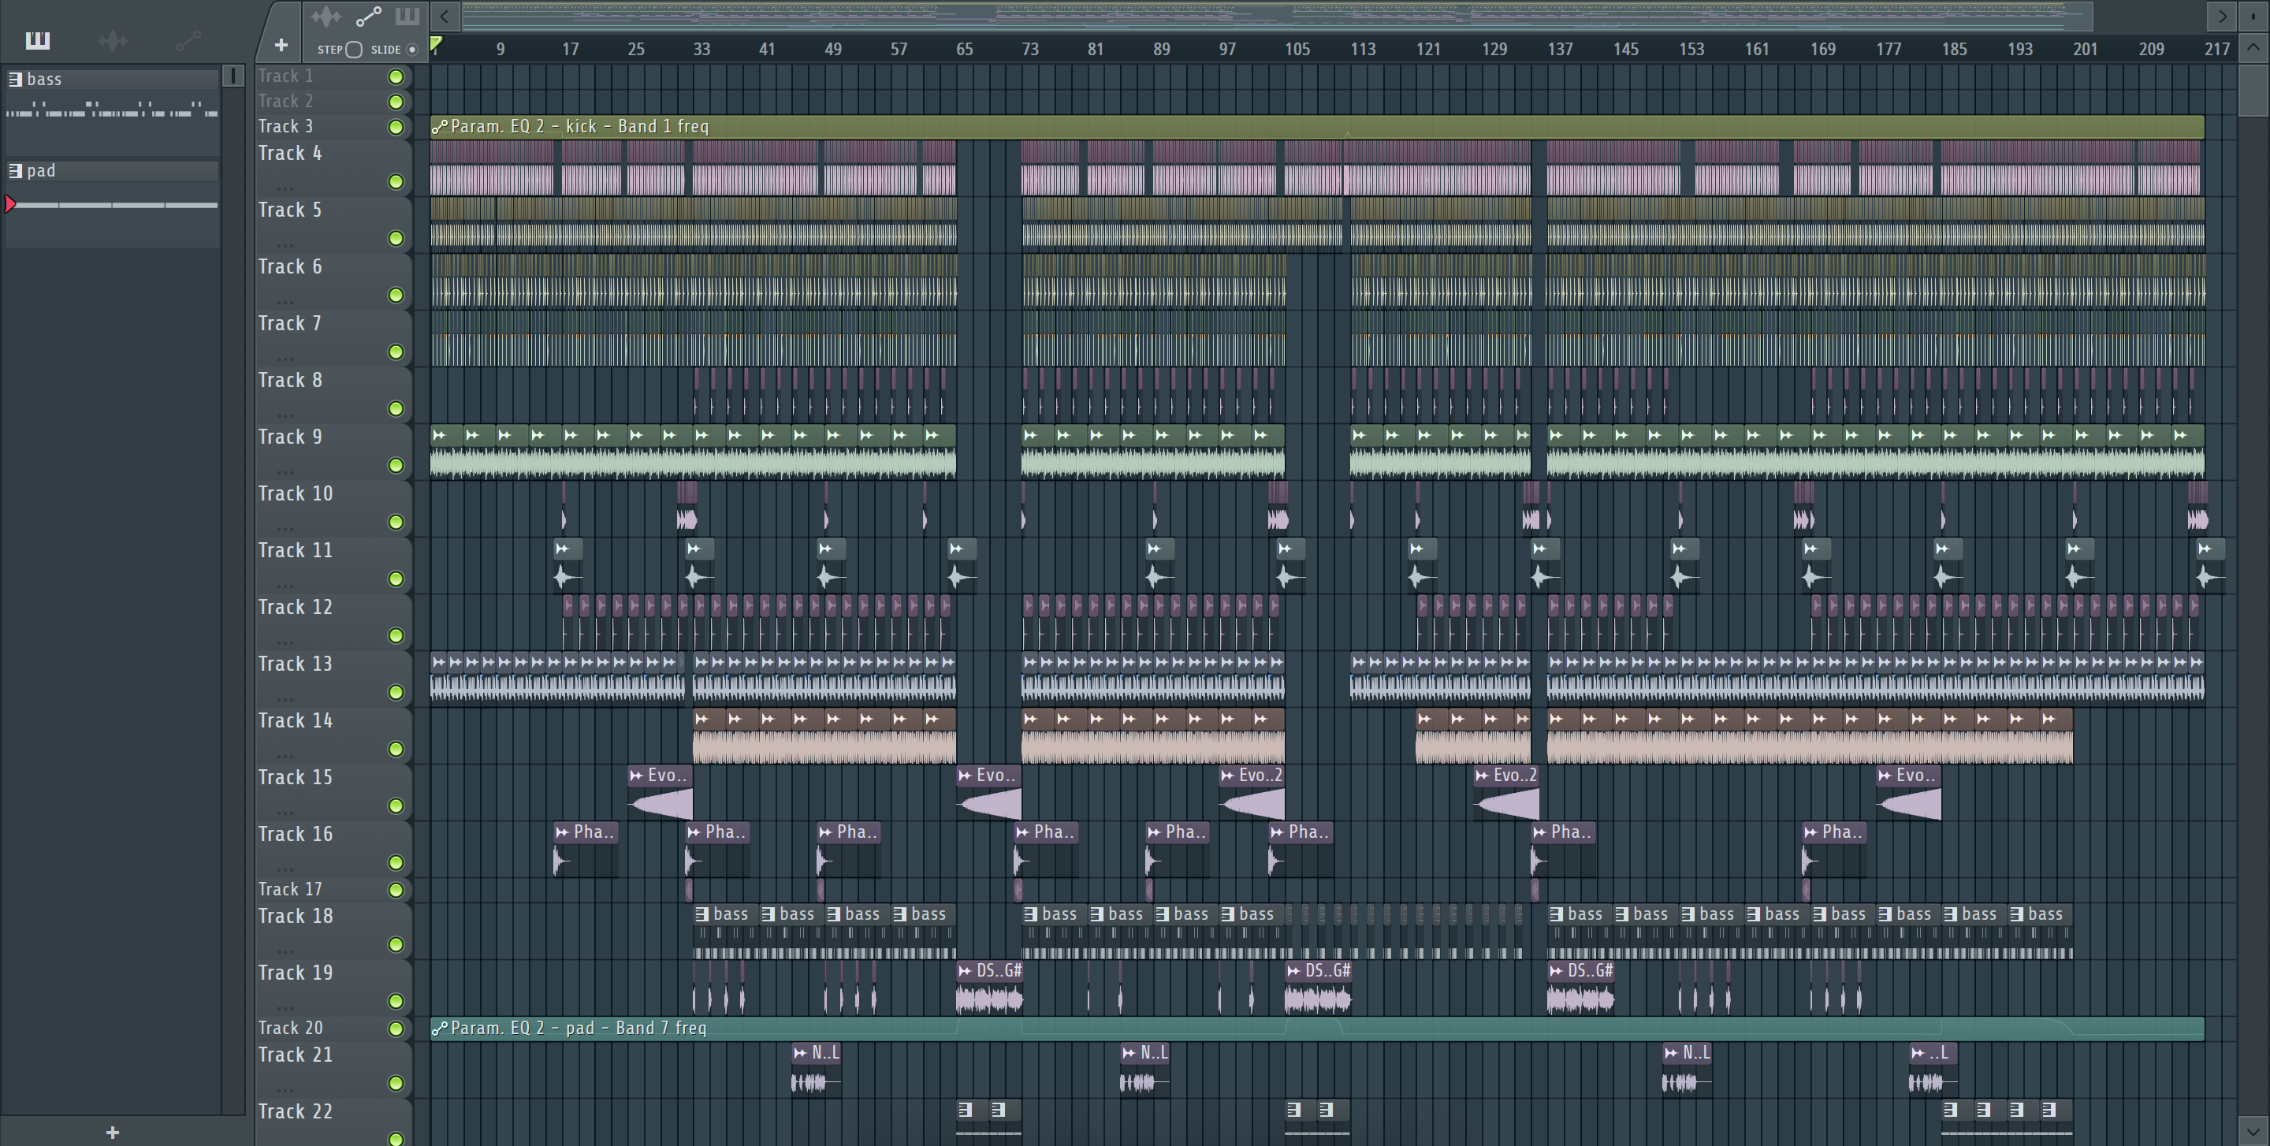This screenshot has width=2270, height=1146.
Task: Select the first bass pattern clip on Track 18
Action: [725, 932]
